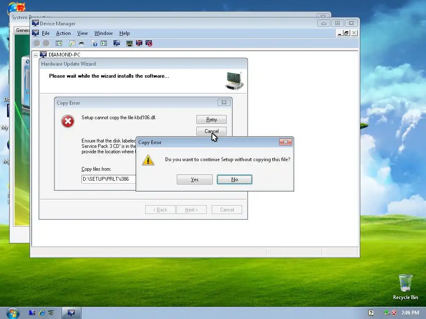
Task: Click the greyed-out Back arrow toolbar button
Action: click(x=37, y=43)
